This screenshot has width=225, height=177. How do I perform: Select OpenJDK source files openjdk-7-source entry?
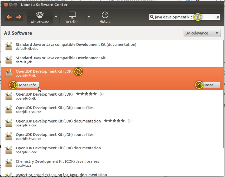[x=112, y=110]
